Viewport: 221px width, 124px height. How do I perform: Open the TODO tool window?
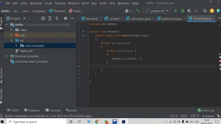click(x=13, y=110)
